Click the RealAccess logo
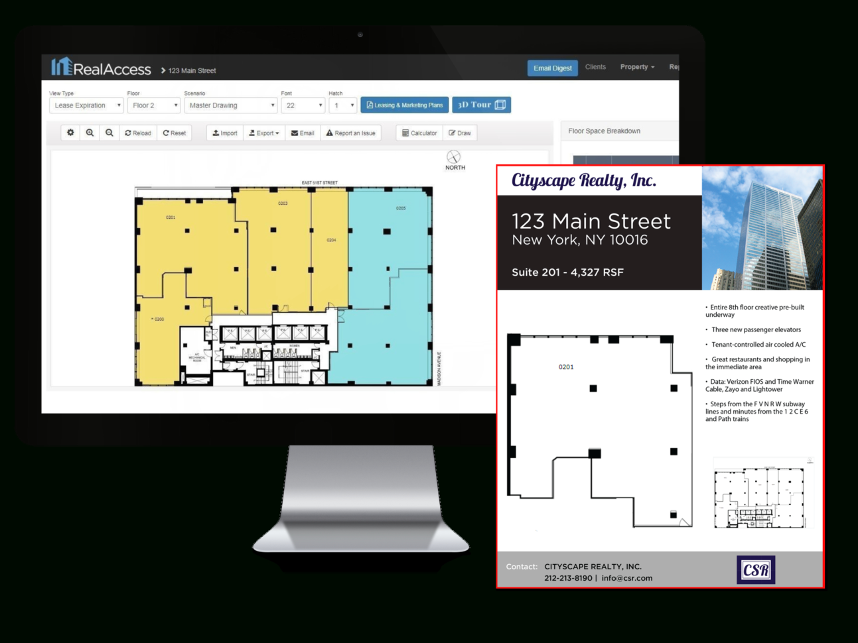The height and width of the screenshot is (643, 858). pyautogui.click(x=102, y=67)
